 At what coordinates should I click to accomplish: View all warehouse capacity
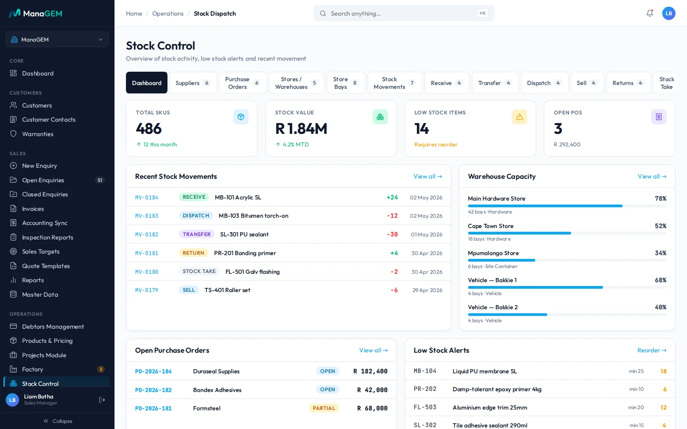coord(652,177)
